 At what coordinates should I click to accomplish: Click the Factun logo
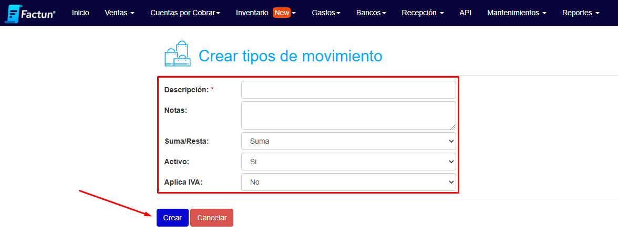[30, 13]
